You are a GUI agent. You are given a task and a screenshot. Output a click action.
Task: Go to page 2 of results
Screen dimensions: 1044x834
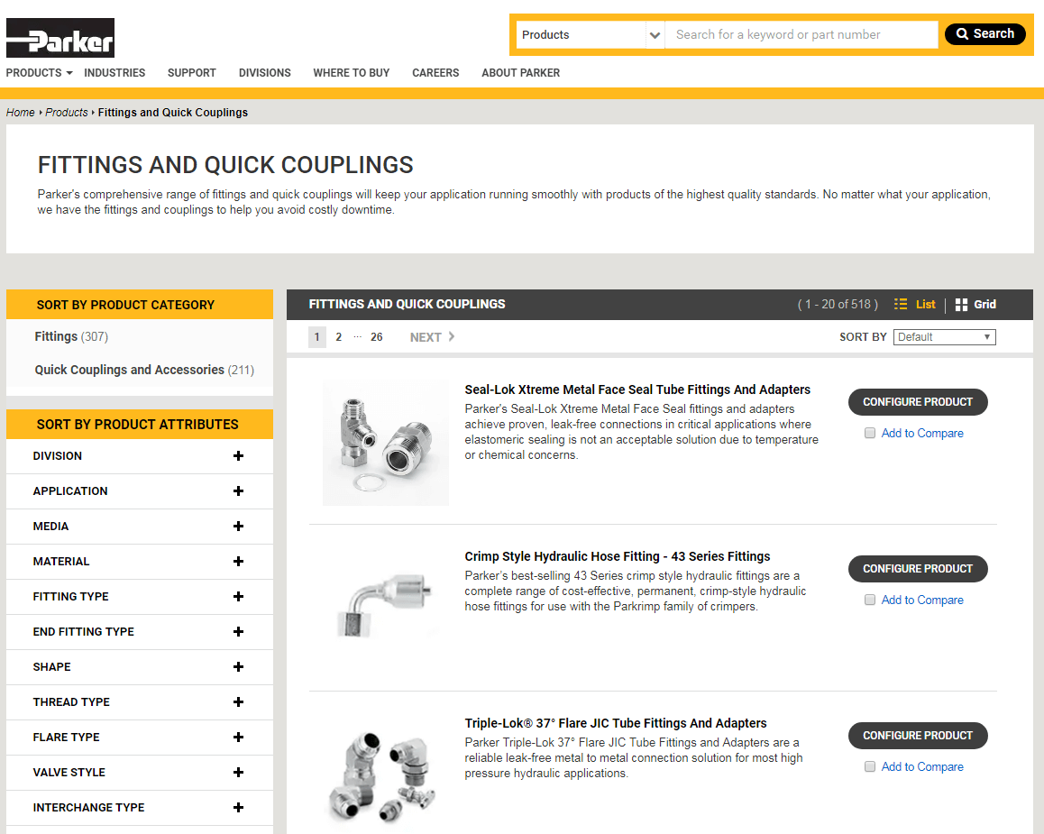click(338, 337)
